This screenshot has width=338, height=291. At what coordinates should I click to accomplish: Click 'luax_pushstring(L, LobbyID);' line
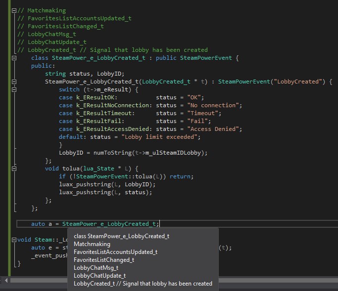(107, 184)
